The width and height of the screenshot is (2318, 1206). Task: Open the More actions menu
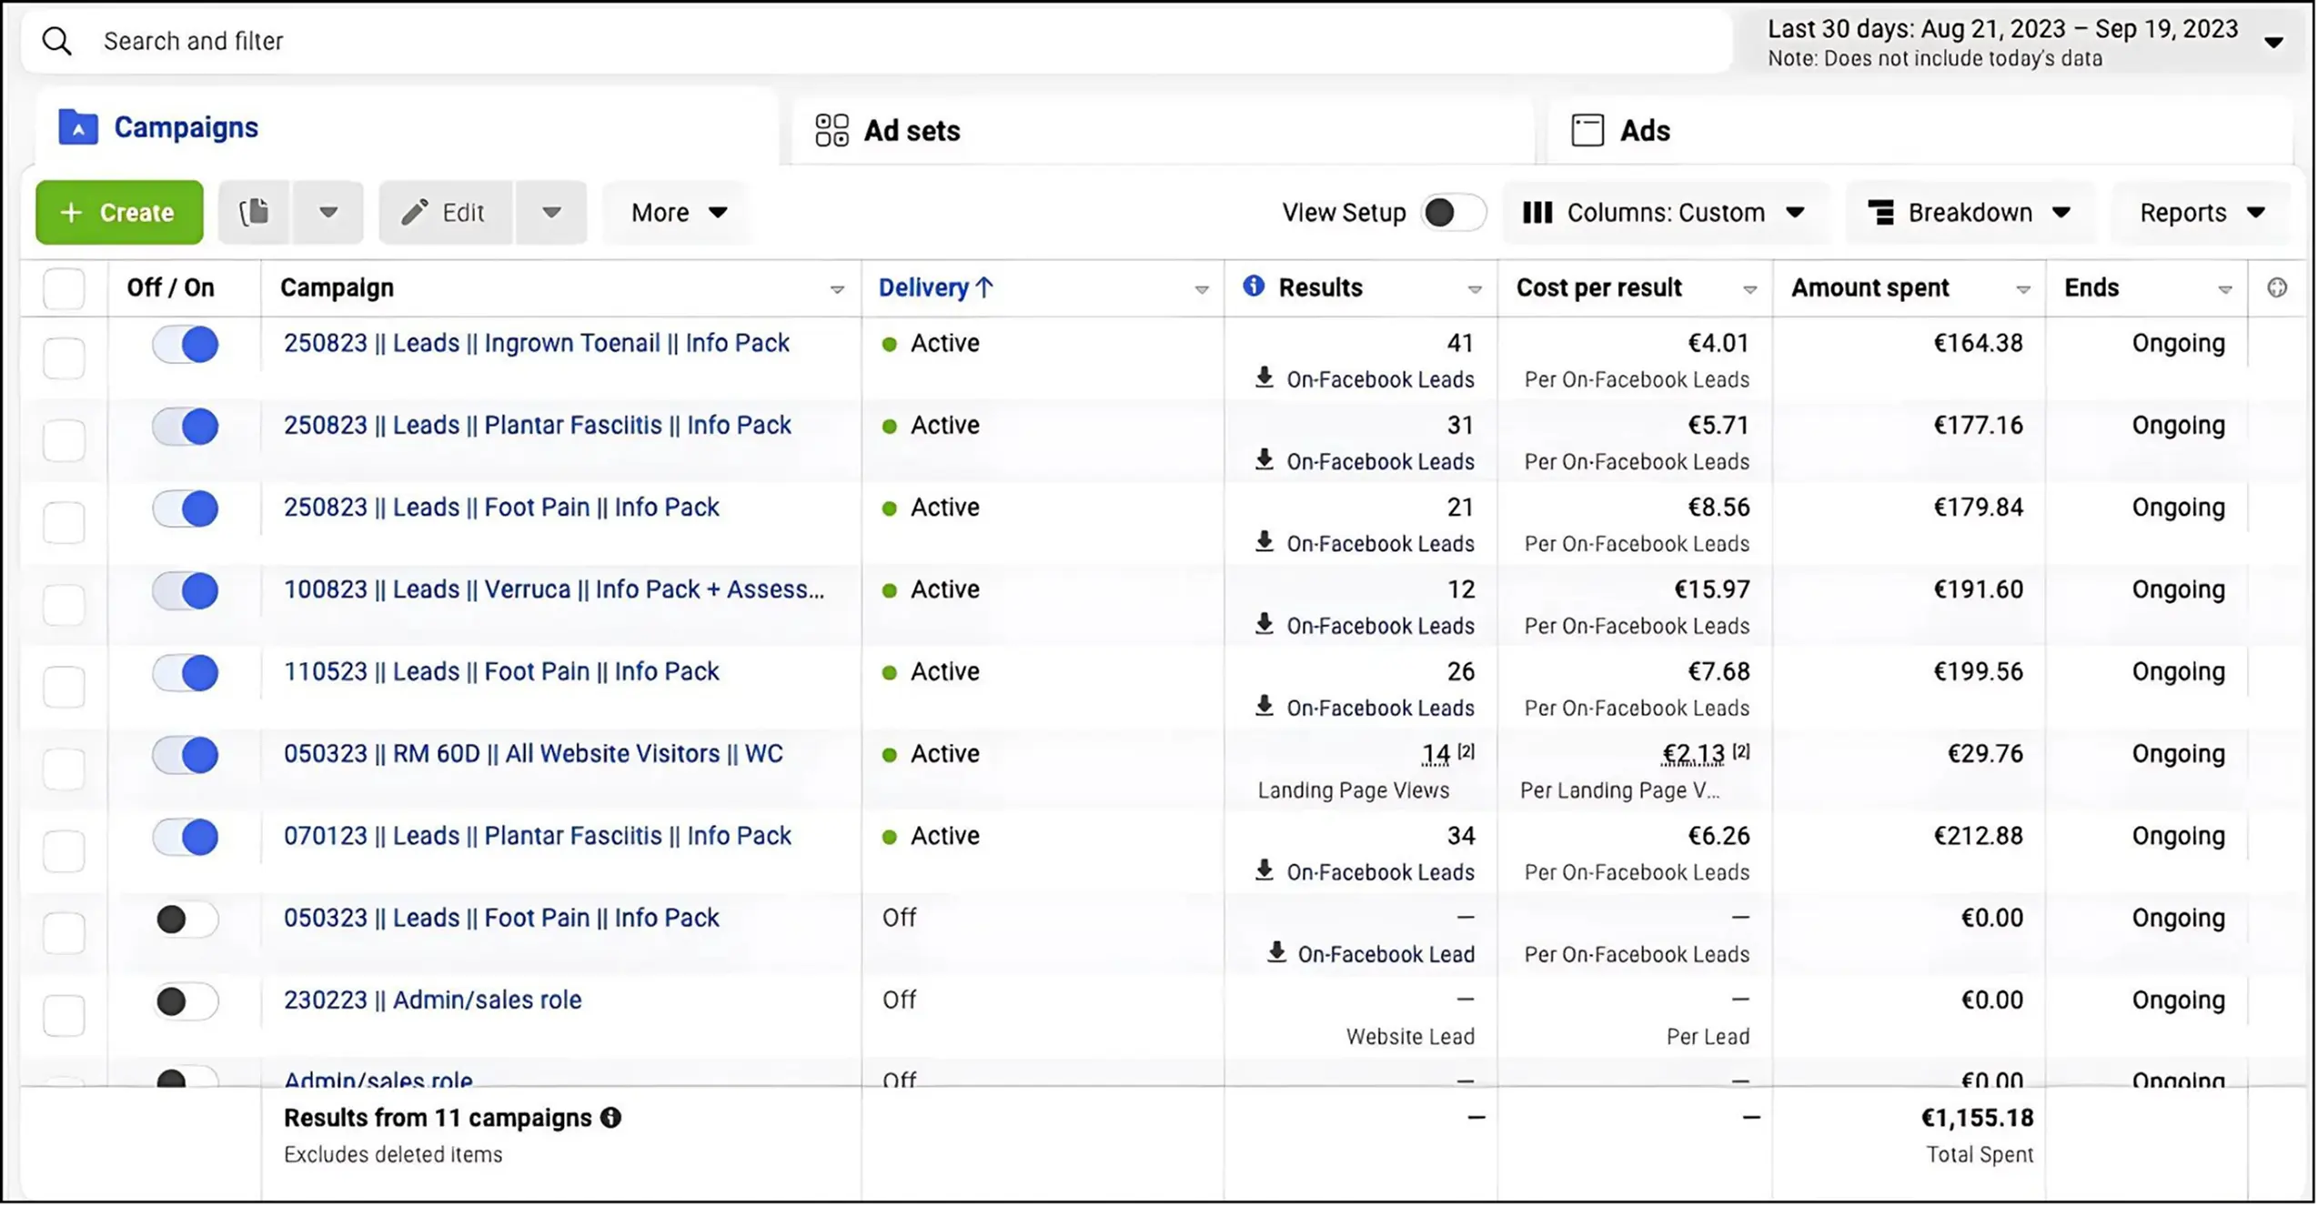[678, 212]
